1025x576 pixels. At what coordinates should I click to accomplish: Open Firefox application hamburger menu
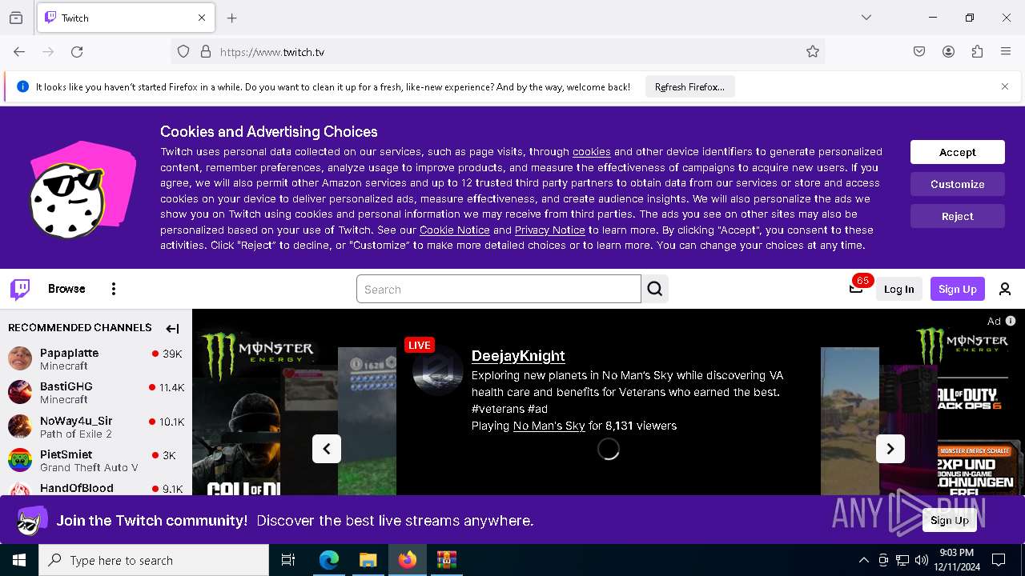[1006, 52]
